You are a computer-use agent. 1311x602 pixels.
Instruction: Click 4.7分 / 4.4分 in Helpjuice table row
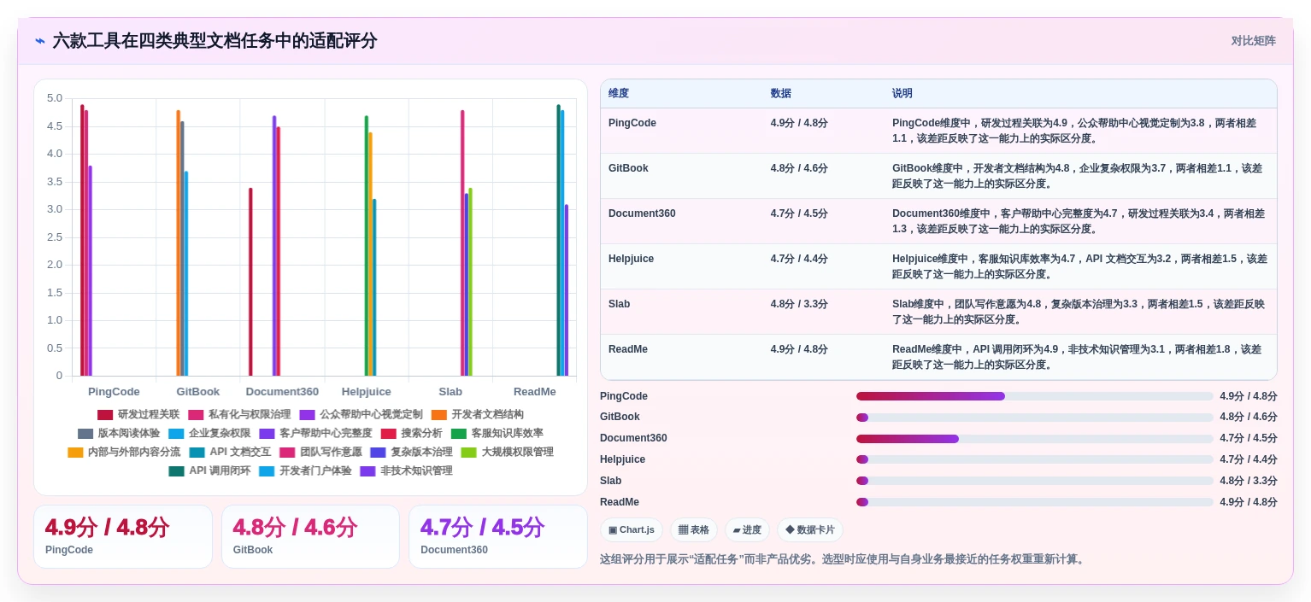pyautogui.click(x=799, y=259)
